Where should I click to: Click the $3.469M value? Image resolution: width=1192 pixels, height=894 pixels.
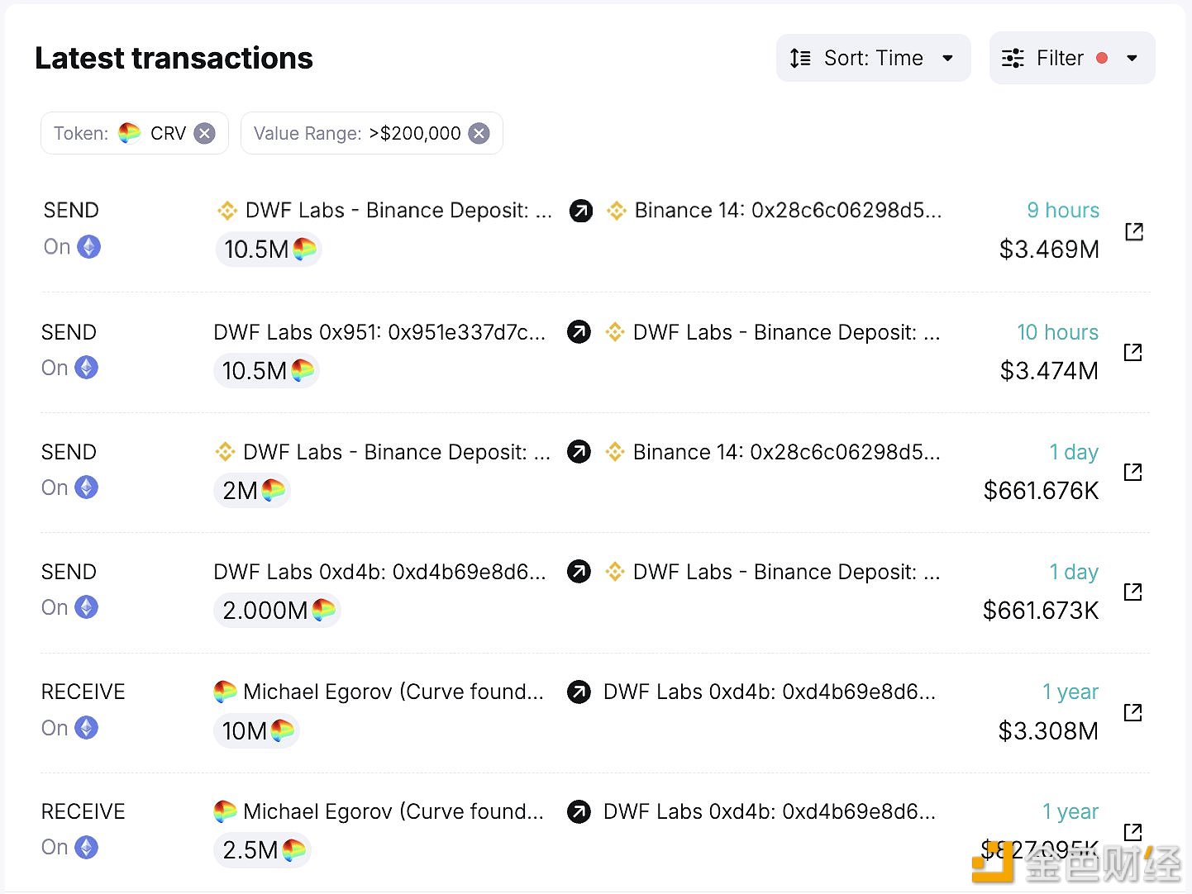[1049, 249]
